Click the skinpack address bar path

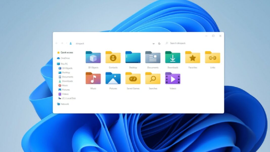pos(80,44)
